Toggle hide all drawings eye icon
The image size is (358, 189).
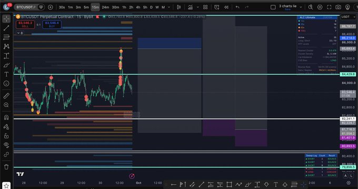point(6,145)
